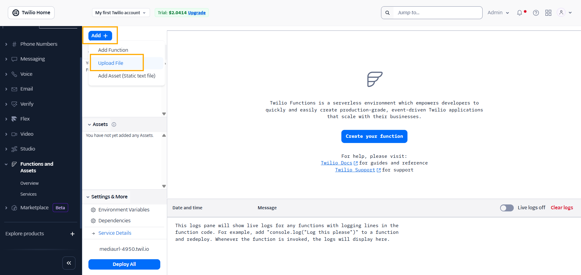Screen dimensions: 581x275
Task: Click the Assets list scroll-up arrow
Action: pos(164,135)
